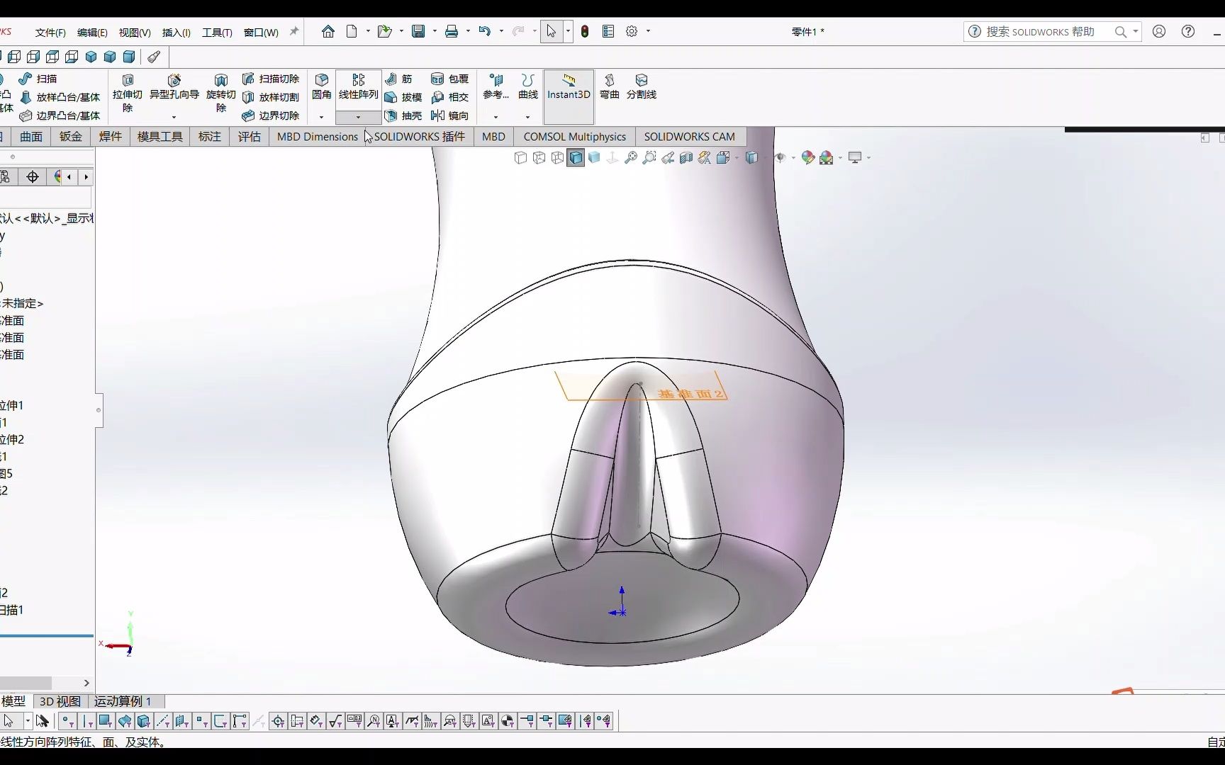The image size is (1225, 765).
Task: Switch to the 运动算例 1 tab
Action: click(x=124, y=701)
